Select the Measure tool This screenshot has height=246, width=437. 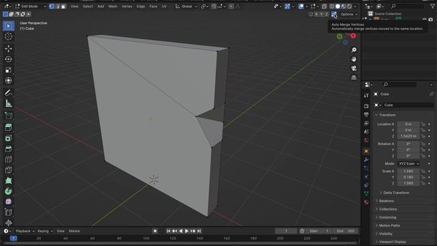(8, 103)
